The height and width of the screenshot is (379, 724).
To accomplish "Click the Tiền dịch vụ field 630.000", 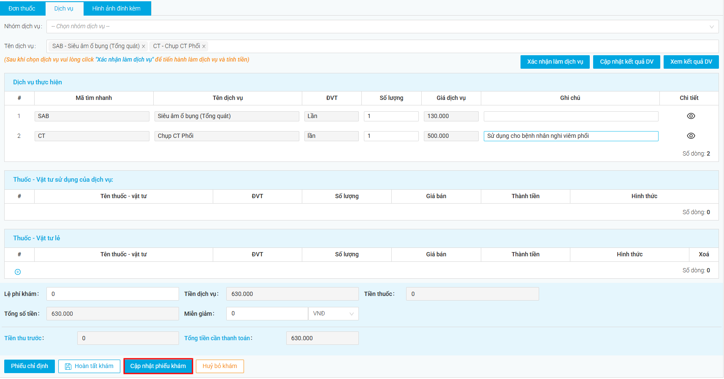I will pyautogui.click(x=293, y=294).
